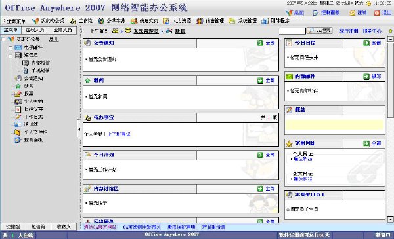Open the 手机短信 phone icon
The width and height of the screenshot is (394, 239).
(26, 71)
